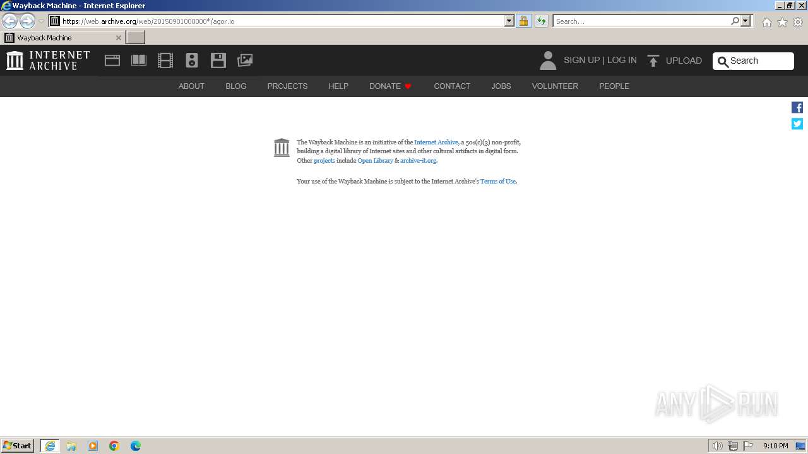Open the Software floppy disk icon
Screen dimensions: 808x454
pos(218,61)
